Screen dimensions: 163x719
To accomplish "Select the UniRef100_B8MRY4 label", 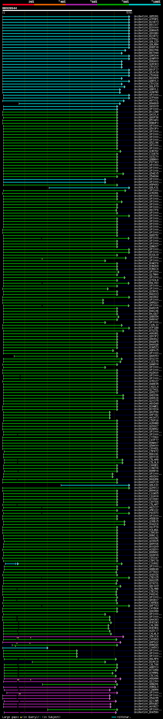I will click(x=146, y=471).
